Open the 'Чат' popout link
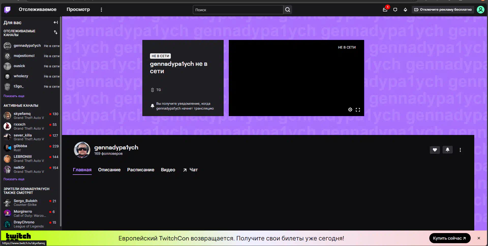The image size is (488, 246). click(190, 170)
